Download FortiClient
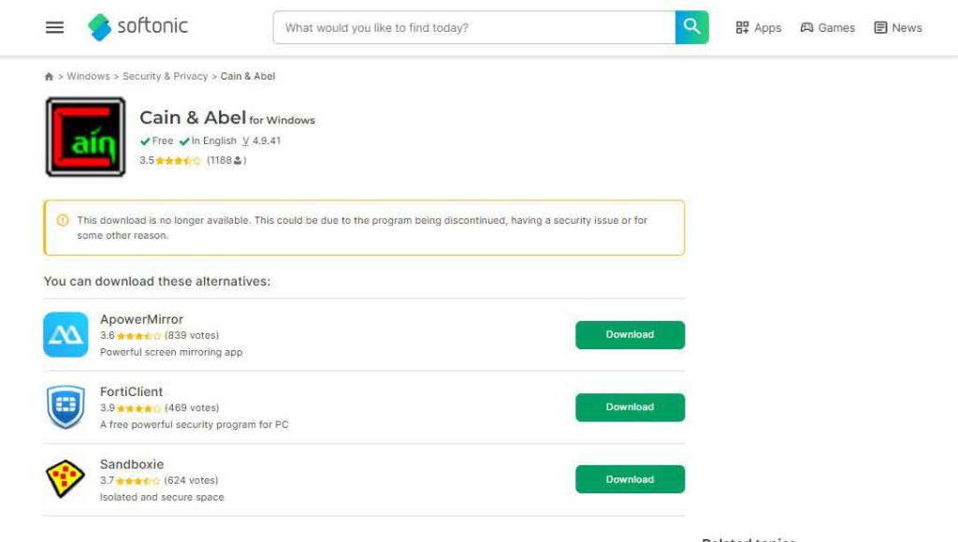Viewport: 958px width, 542px height. (x=630, y=407)
